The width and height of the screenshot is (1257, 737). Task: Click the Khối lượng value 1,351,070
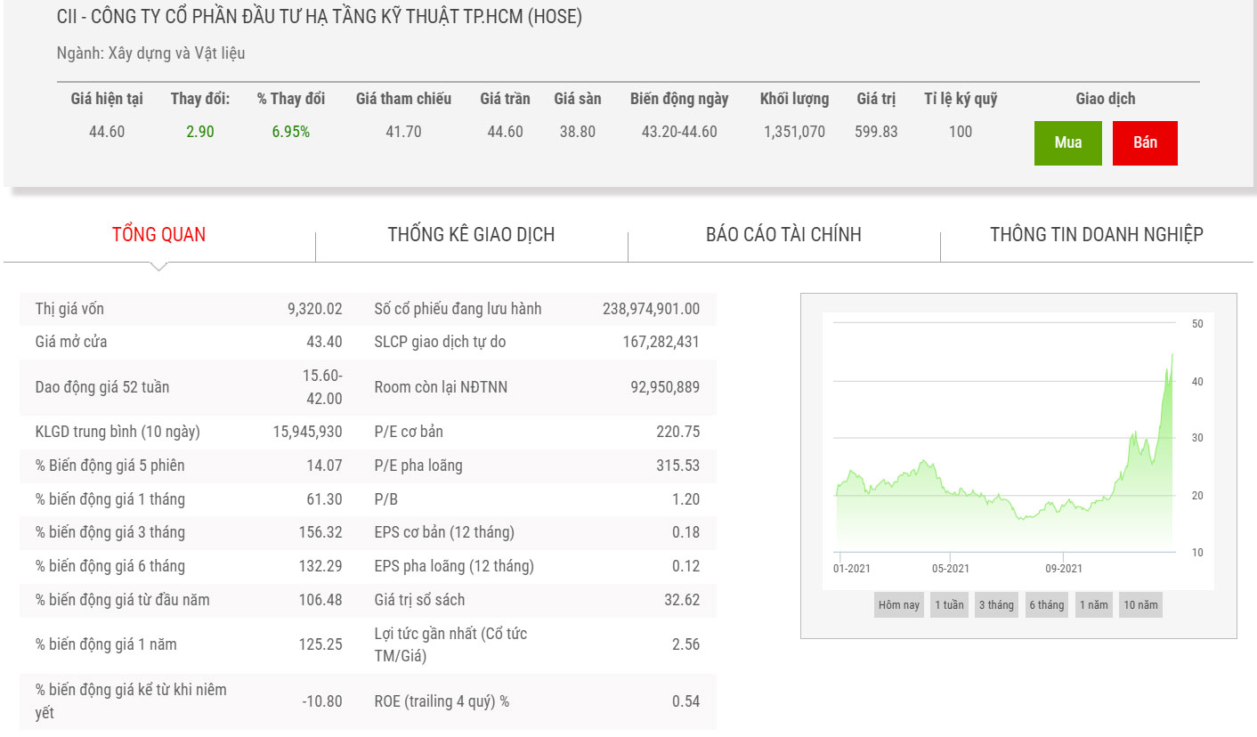(794, 132)
